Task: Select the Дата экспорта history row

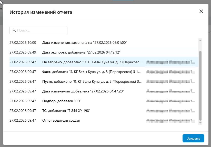Action: coord(81,52)
